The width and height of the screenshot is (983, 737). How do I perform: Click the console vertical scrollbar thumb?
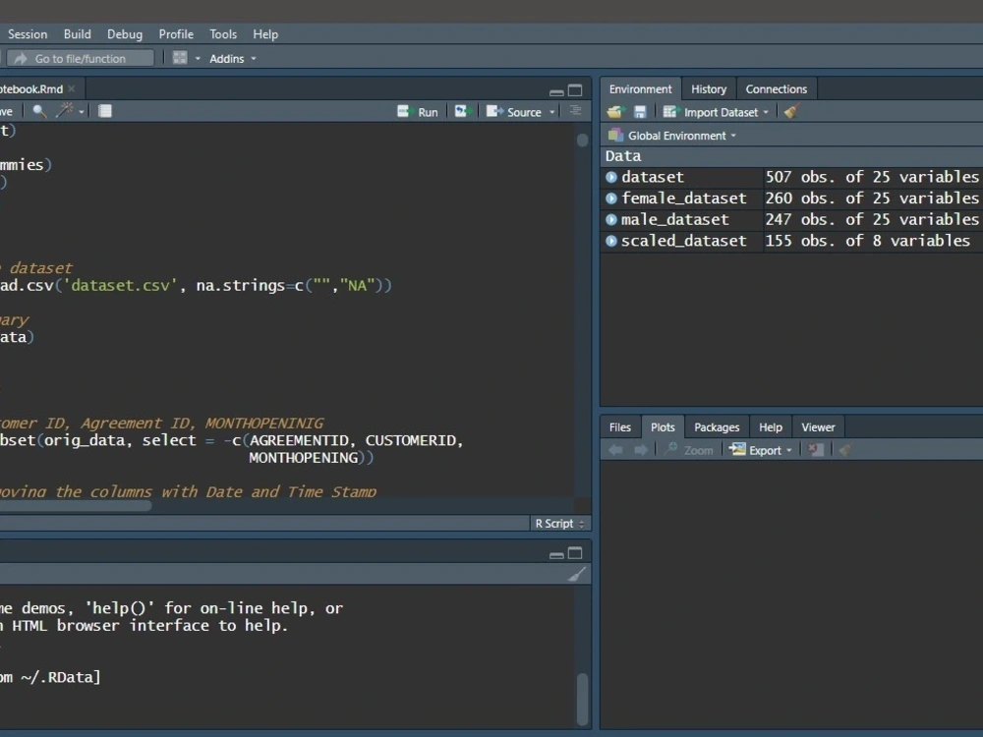point(582,699)
